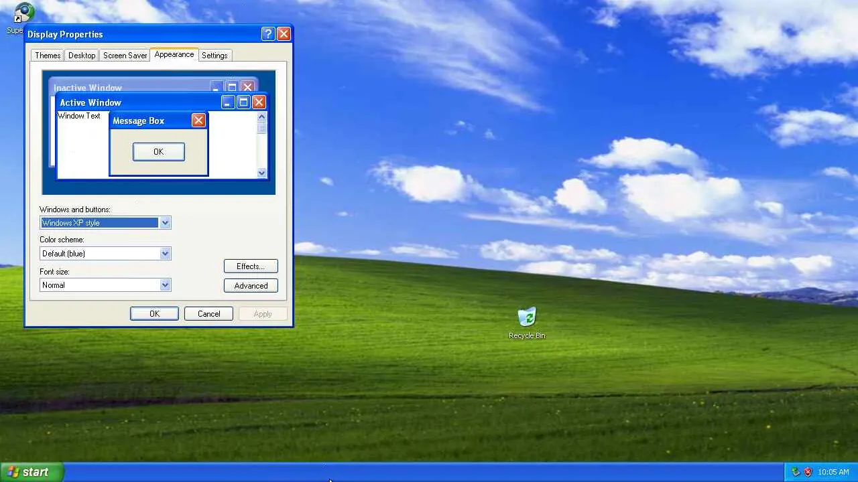
Task: Click the taskbar clock showing 10:05 AM
Action: click(x=833, y=472)
